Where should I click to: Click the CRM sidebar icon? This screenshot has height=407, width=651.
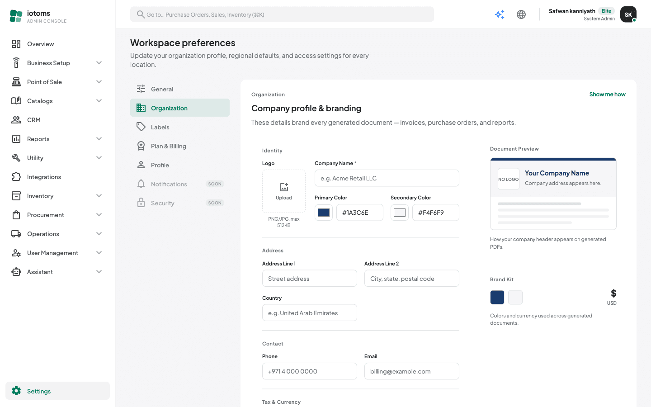coord(16,120)
